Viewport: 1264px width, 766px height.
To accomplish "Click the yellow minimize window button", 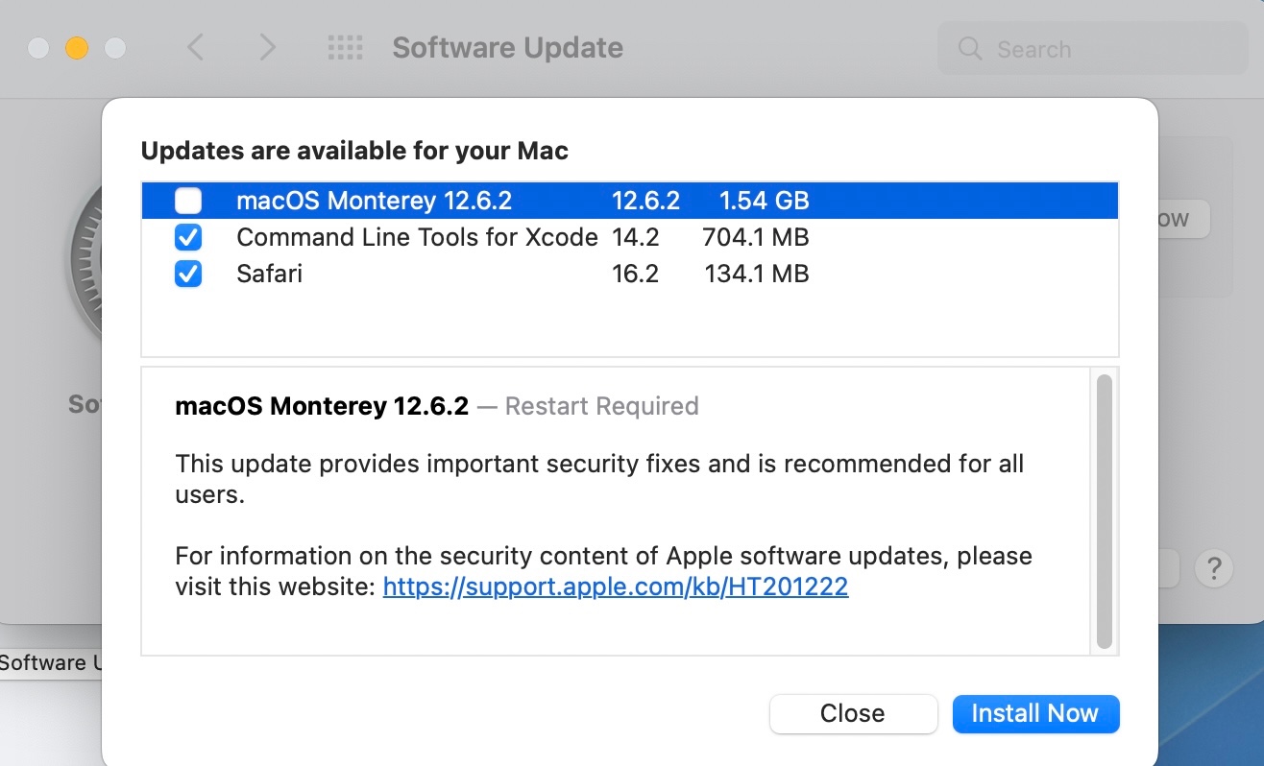I will [77, 47].
